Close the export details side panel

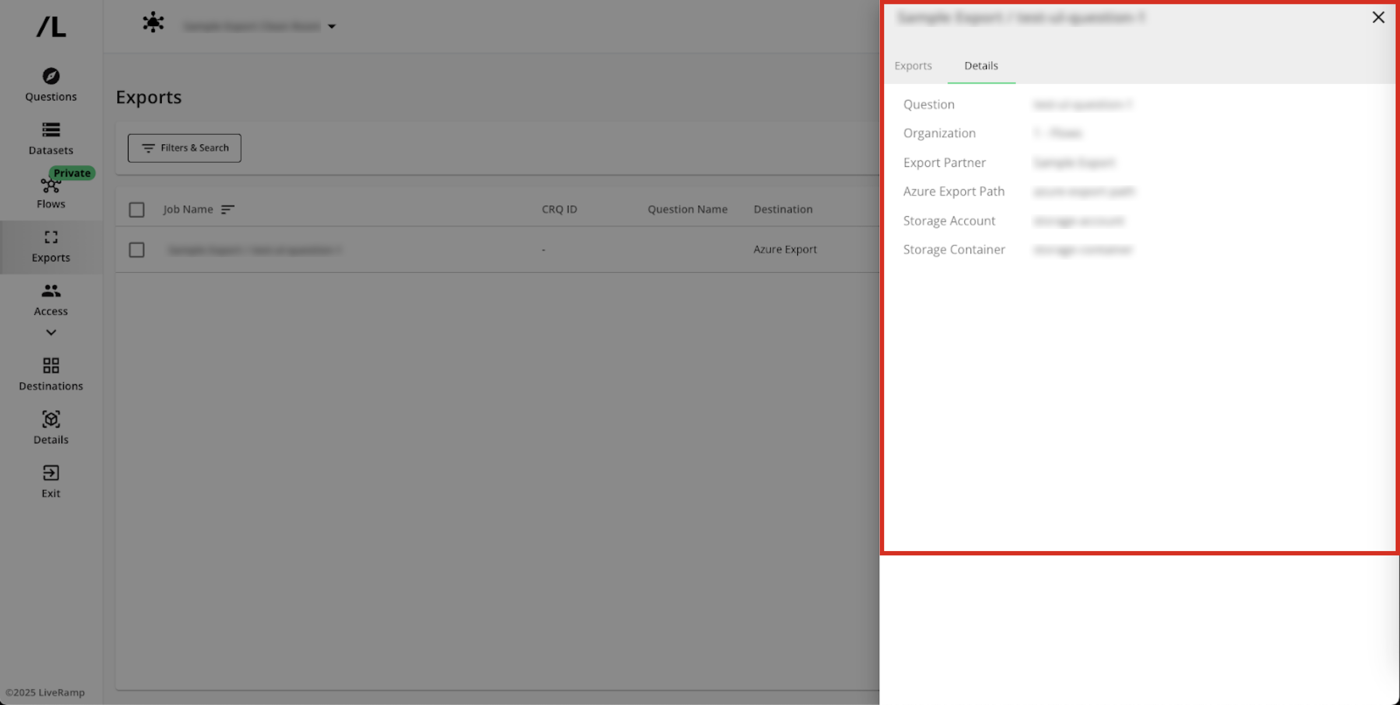1378,17
